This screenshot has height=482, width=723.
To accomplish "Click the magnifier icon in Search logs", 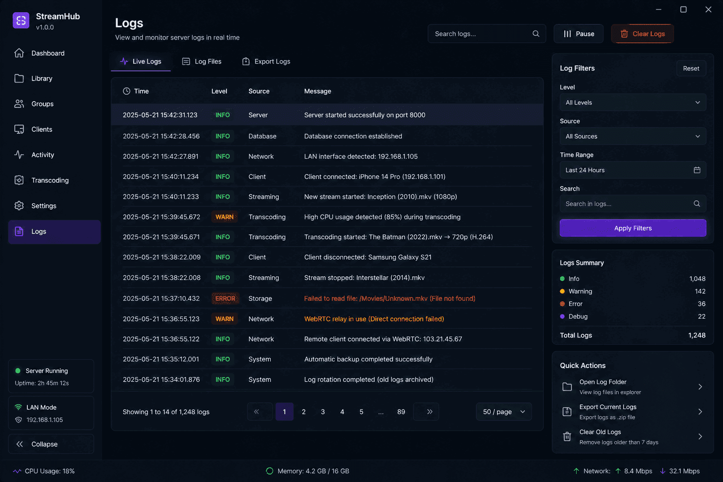I will point(536,33).
